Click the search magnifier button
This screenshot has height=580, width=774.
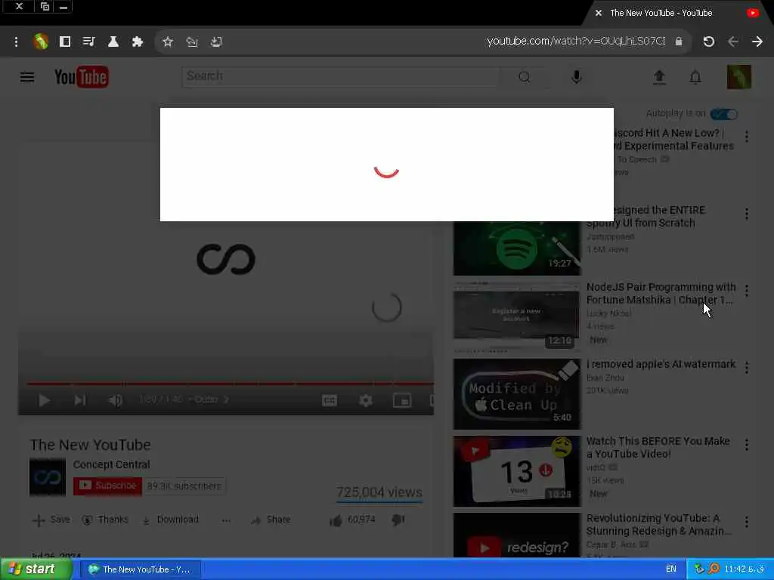tap(525, 77)
